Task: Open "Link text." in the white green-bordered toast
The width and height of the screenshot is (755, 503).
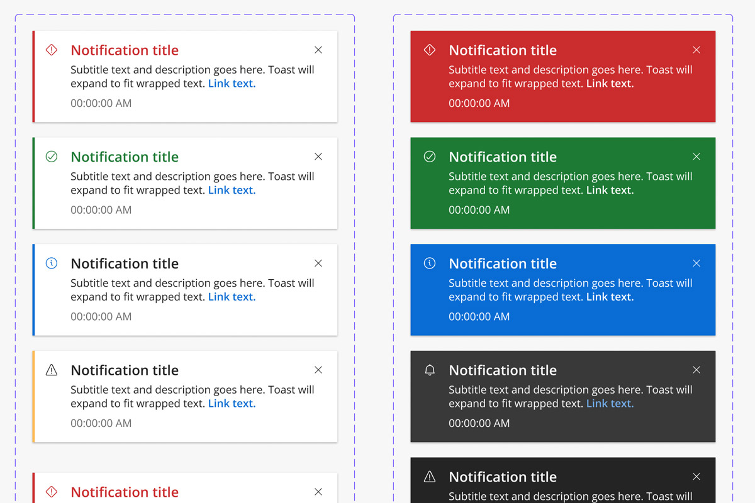Action: coord(232,191)
